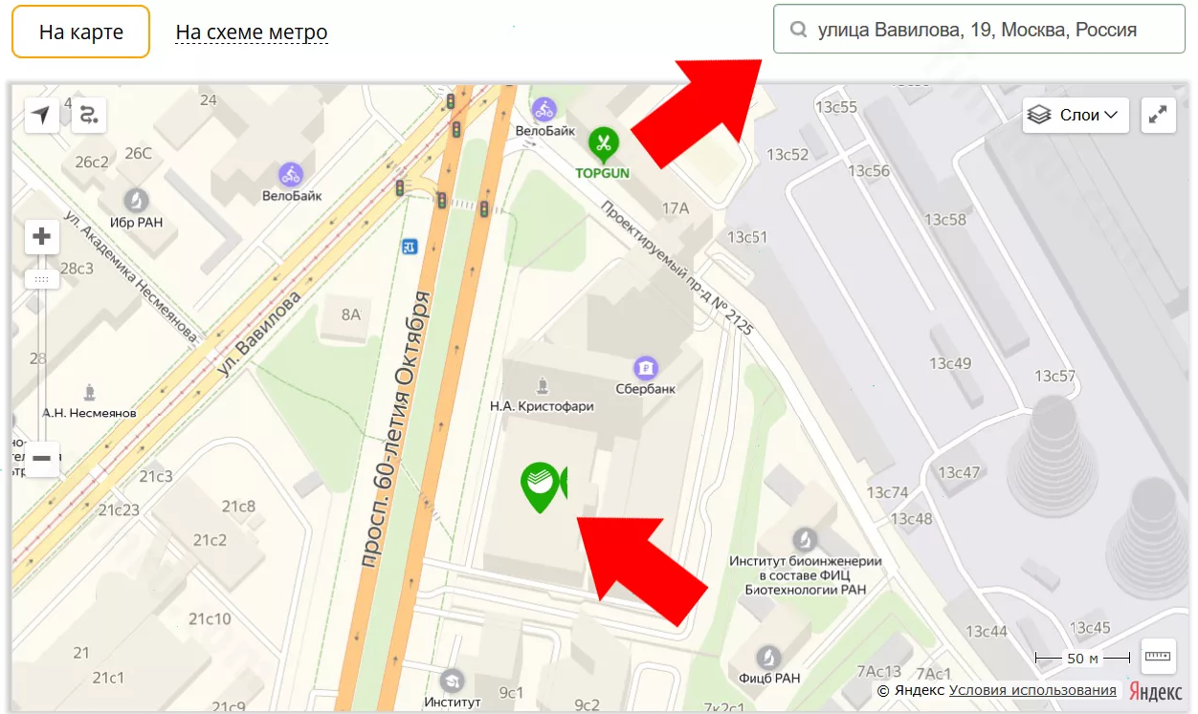Expand the map to fullscreen
The width and height of the screenshot is (1198, 714).
(x=1158, y=115)
